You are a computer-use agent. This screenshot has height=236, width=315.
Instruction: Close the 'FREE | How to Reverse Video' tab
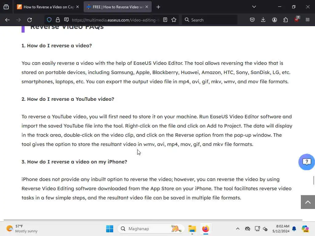(147, 7)
